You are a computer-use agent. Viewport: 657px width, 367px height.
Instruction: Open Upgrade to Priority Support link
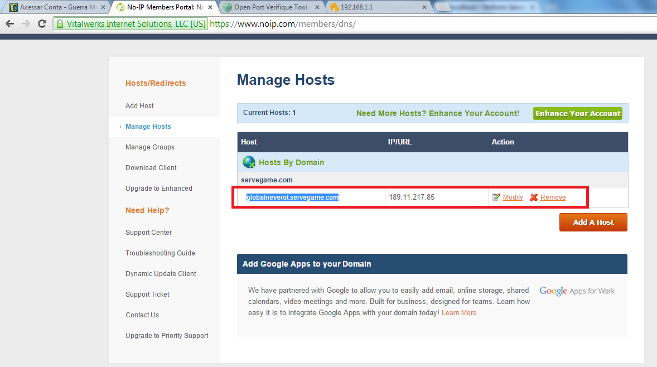167,336
